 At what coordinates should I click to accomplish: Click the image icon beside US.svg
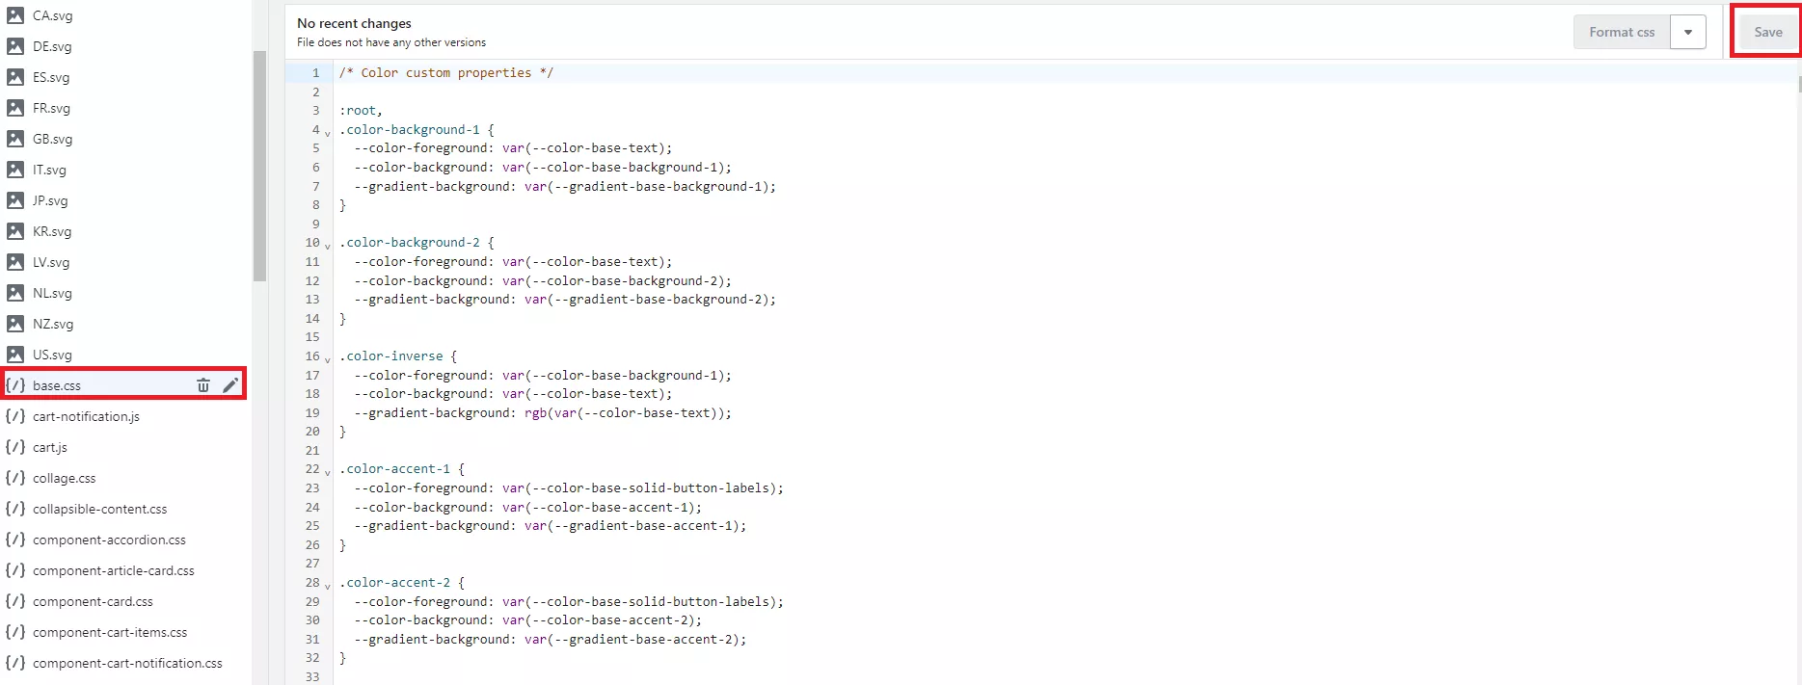(15, 355)
